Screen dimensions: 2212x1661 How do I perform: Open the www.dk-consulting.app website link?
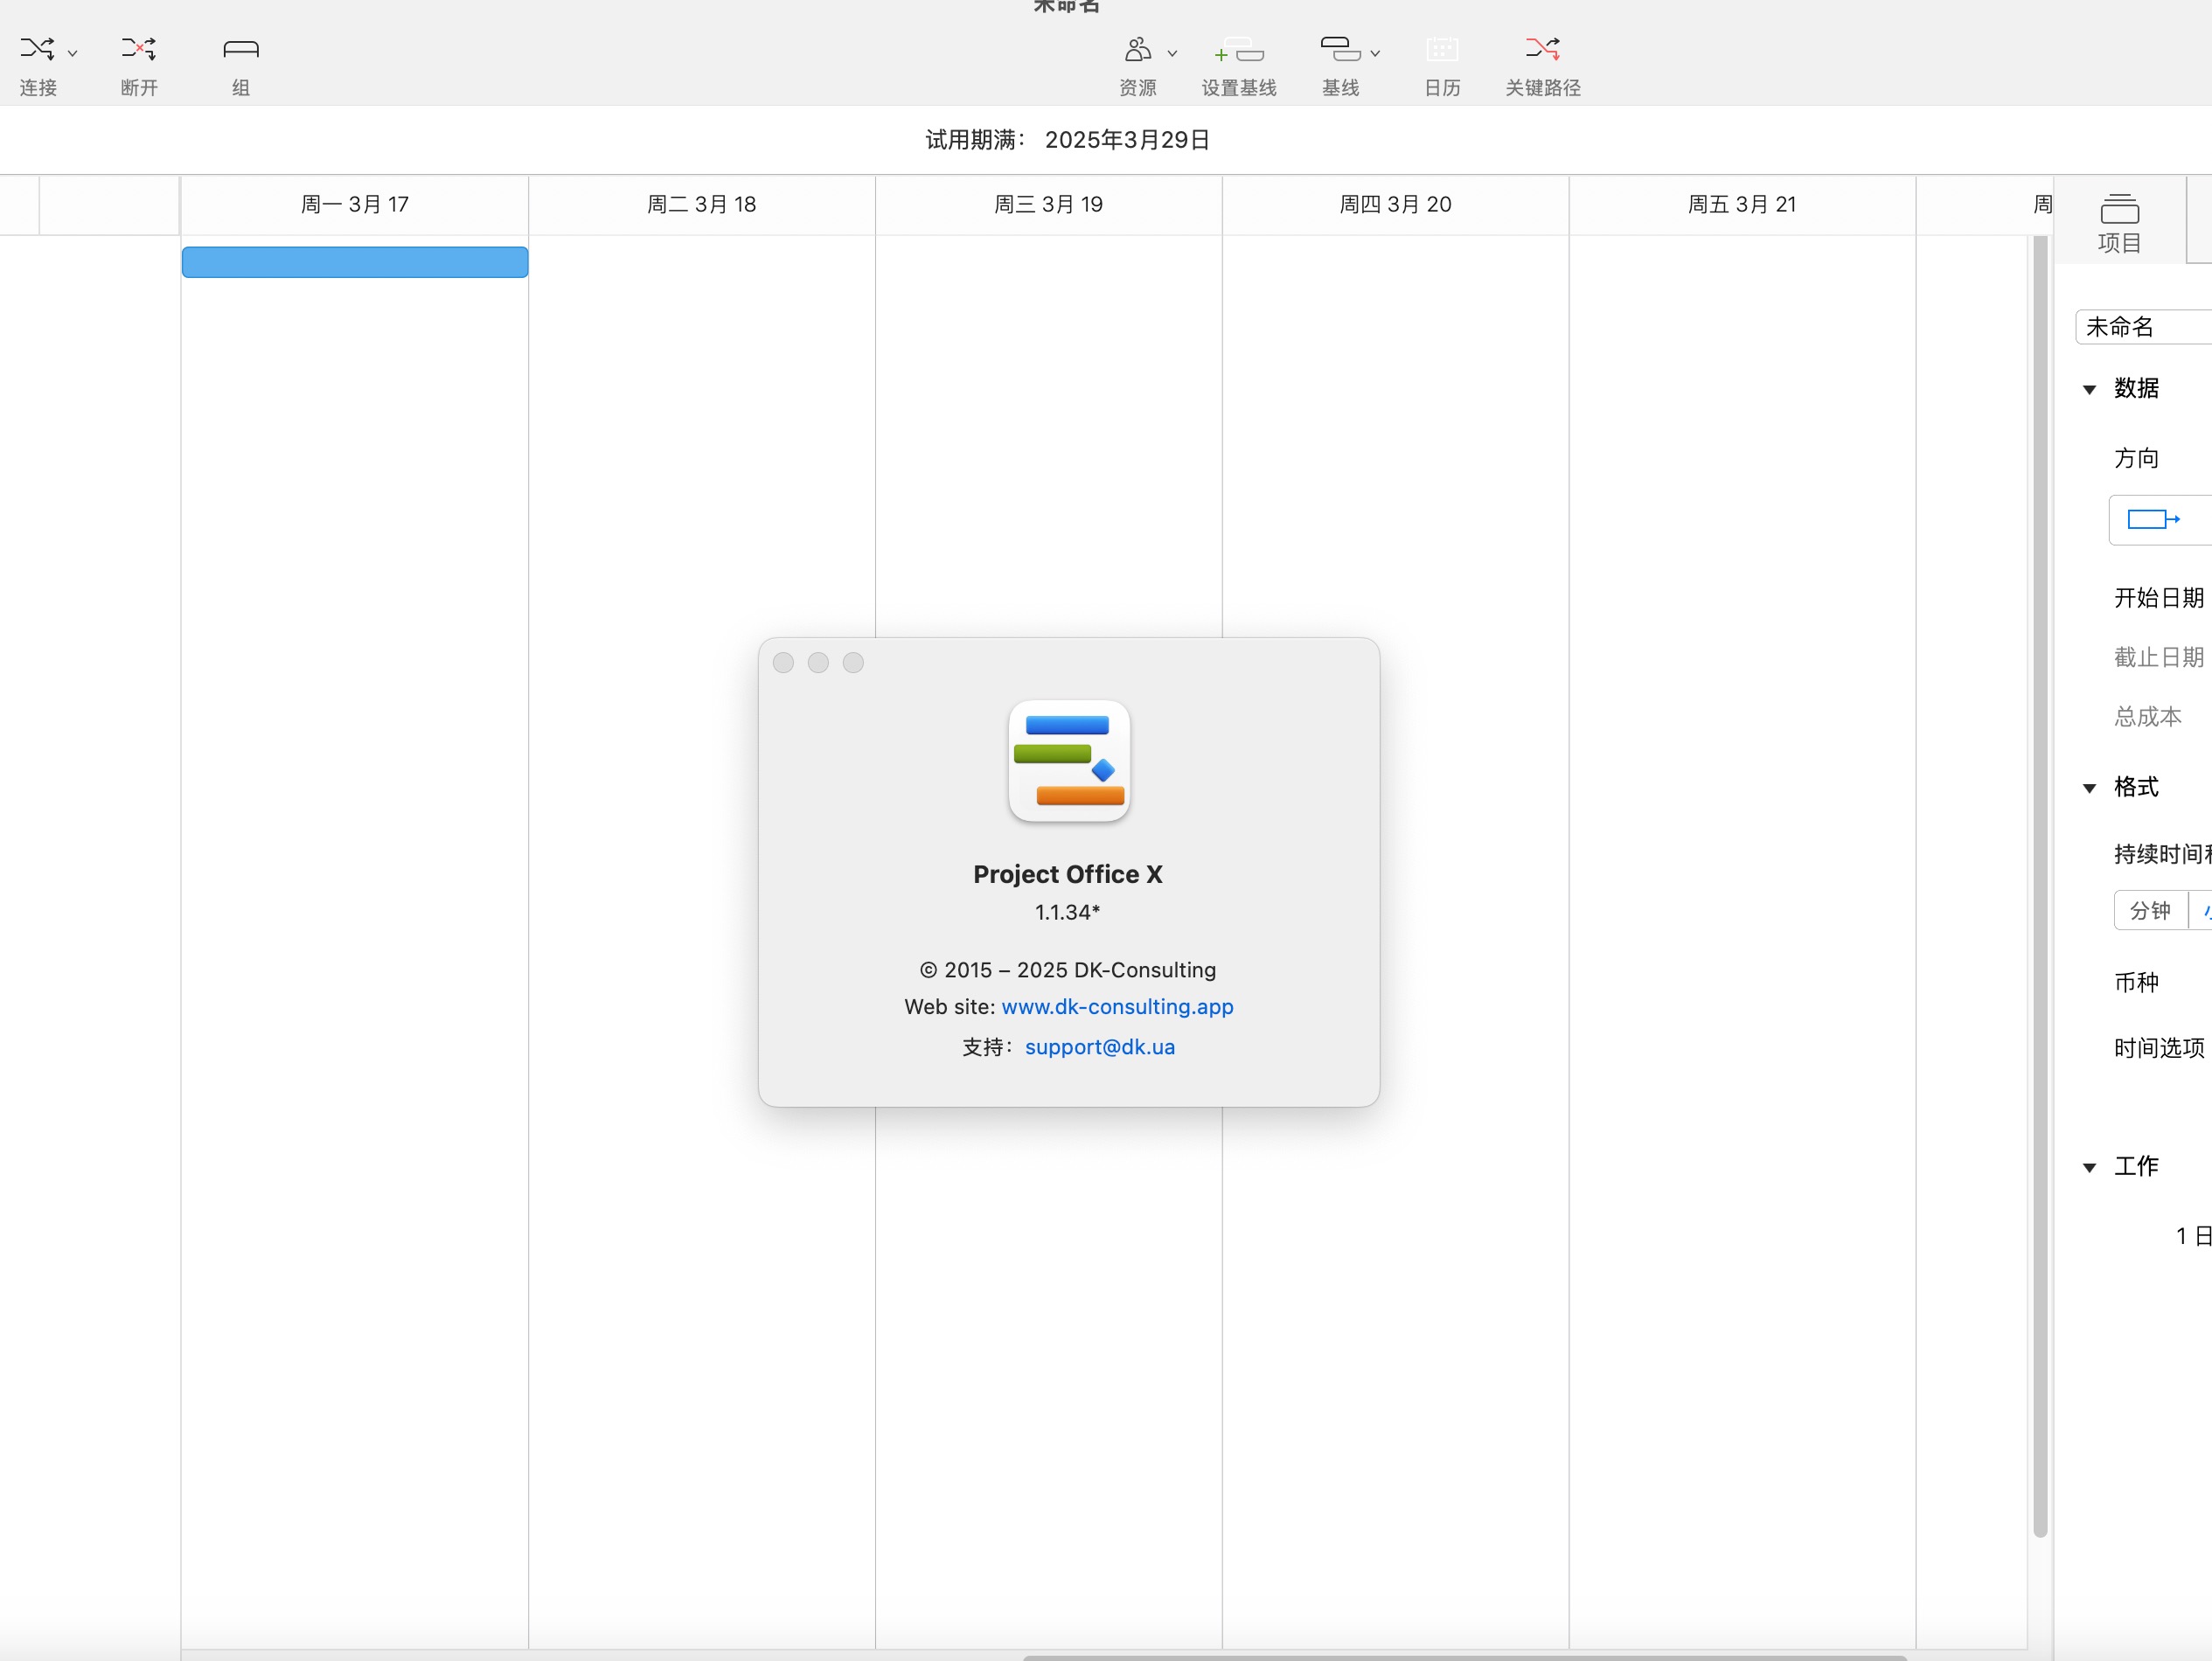click(x=1117, y=1007)
